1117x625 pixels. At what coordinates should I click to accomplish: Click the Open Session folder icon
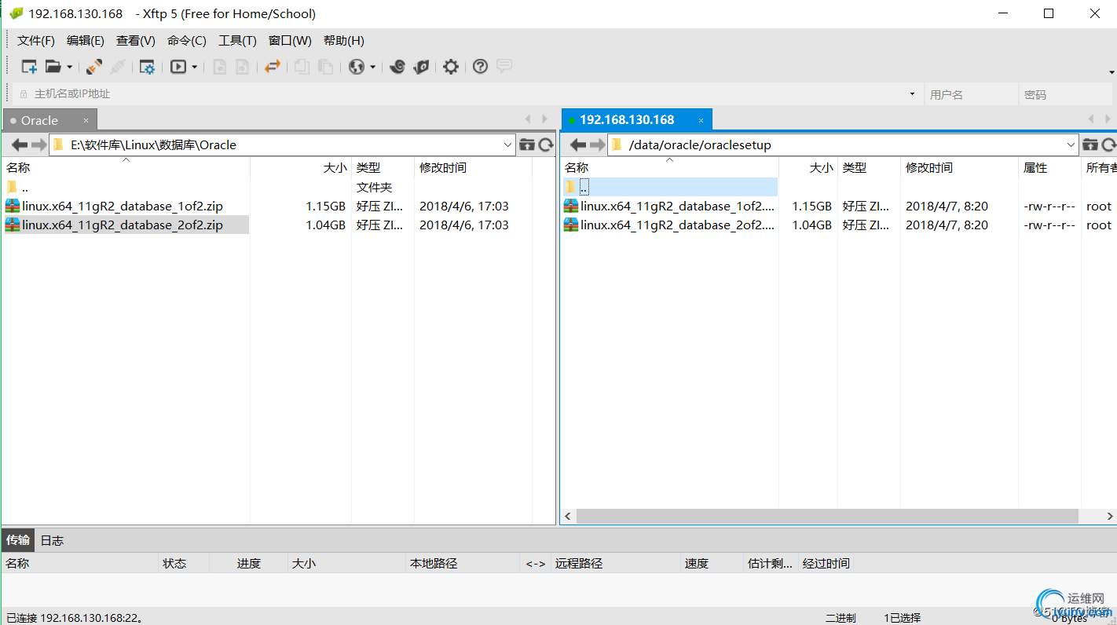(x=53, y=67)
